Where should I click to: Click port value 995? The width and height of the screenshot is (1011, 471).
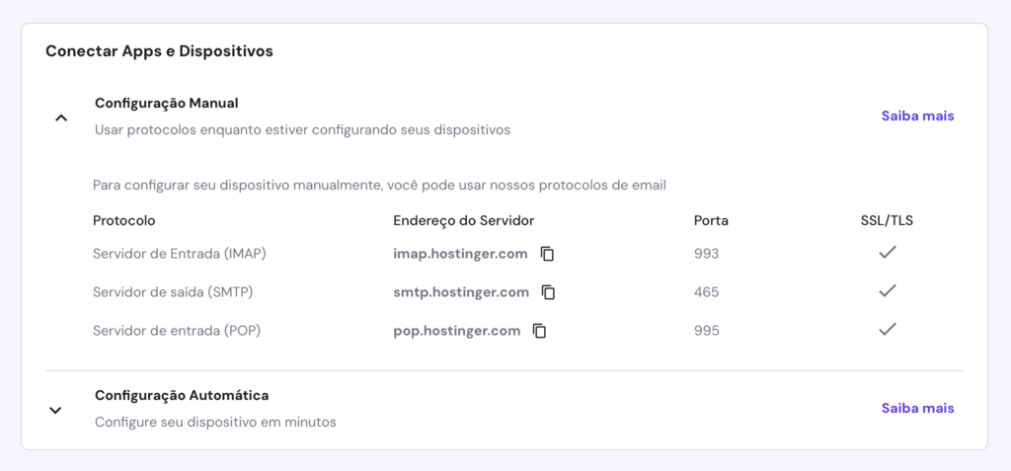(x=706, y=331)
